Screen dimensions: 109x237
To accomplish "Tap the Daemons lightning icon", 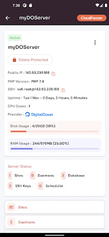I will click(11, 222).
